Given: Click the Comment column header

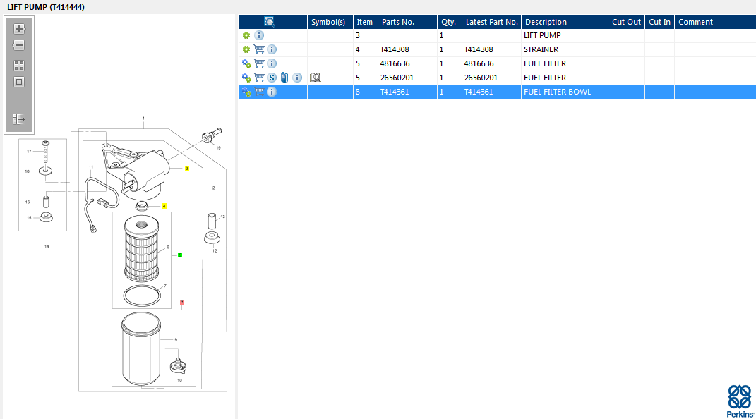Looking at the screenshot, I should point(716,22).
